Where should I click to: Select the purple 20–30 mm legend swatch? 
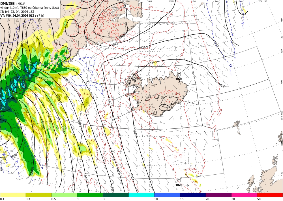pos(218,195)
